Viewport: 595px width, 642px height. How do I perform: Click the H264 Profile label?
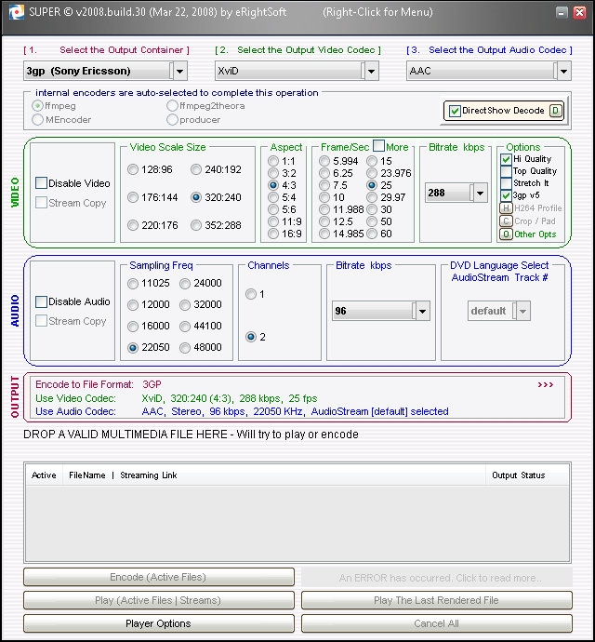click(537, 208)
